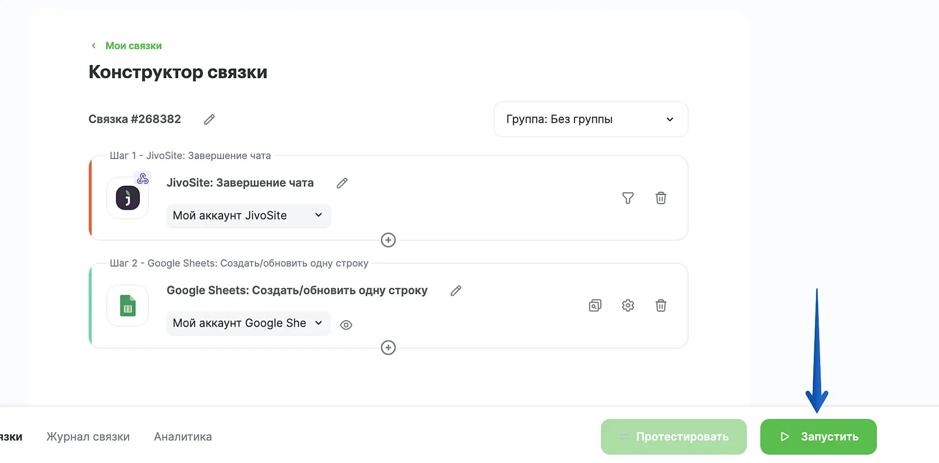Edit the JivoSite step name with pencil icon
The image size is (939, 463).
click(x=342, y=183)
